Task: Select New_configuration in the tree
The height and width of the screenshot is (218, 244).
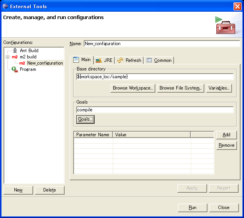Action: (x=45, y=63)
